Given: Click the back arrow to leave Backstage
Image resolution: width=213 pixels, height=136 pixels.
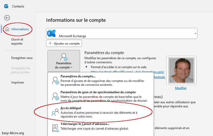Looking at the screenshot, I should (x=7, y=18).
